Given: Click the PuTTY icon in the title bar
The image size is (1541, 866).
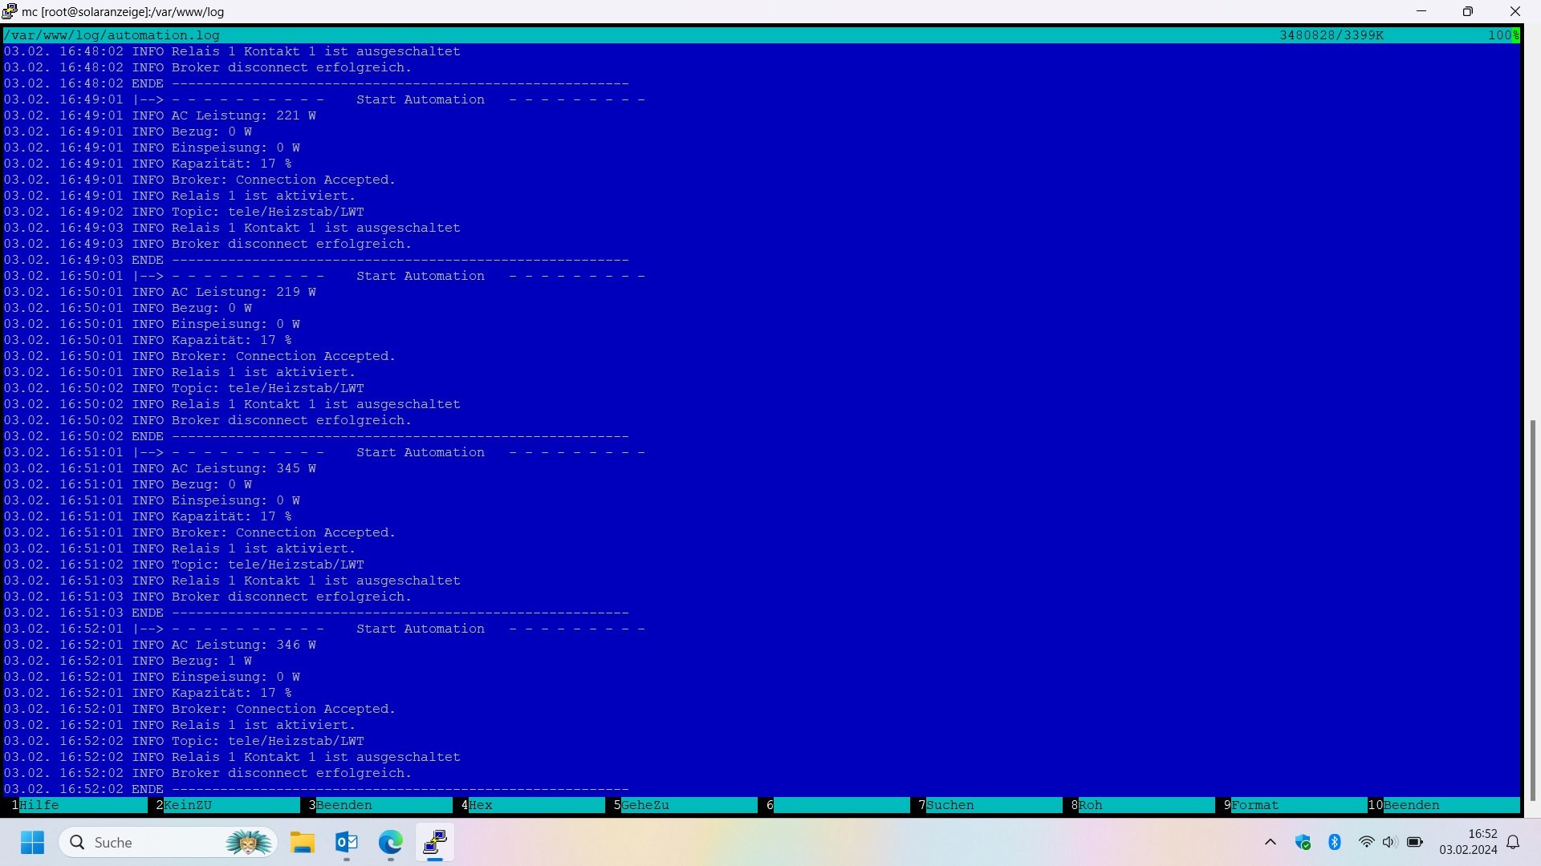Looking at the screenshot, I should (10, 11).
